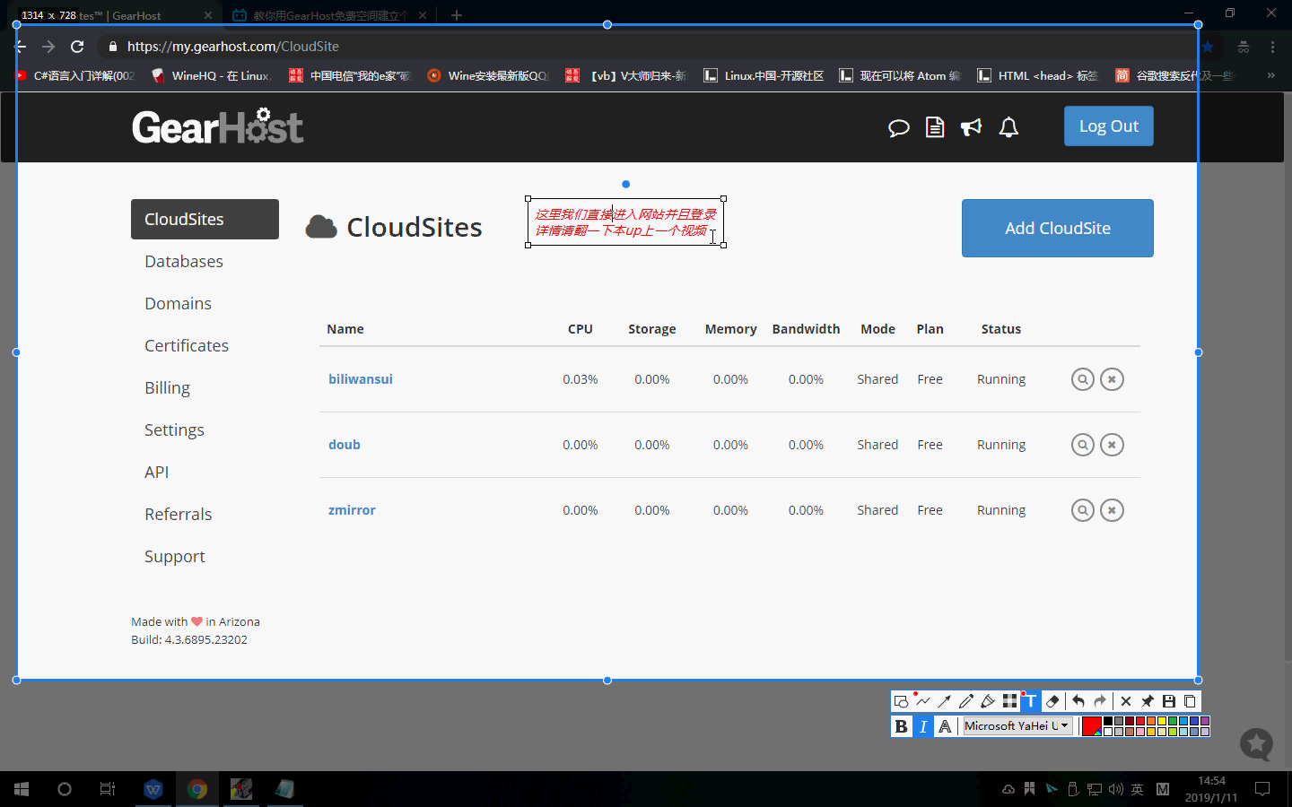This screenshot has width=1292, height=807.
Task: Open Support in the sidebar
Action: tap(174, 556)
